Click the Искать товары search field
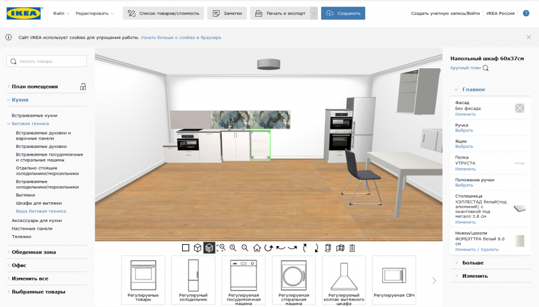This screenshot has width=539, height=307. tap(47, 61)
